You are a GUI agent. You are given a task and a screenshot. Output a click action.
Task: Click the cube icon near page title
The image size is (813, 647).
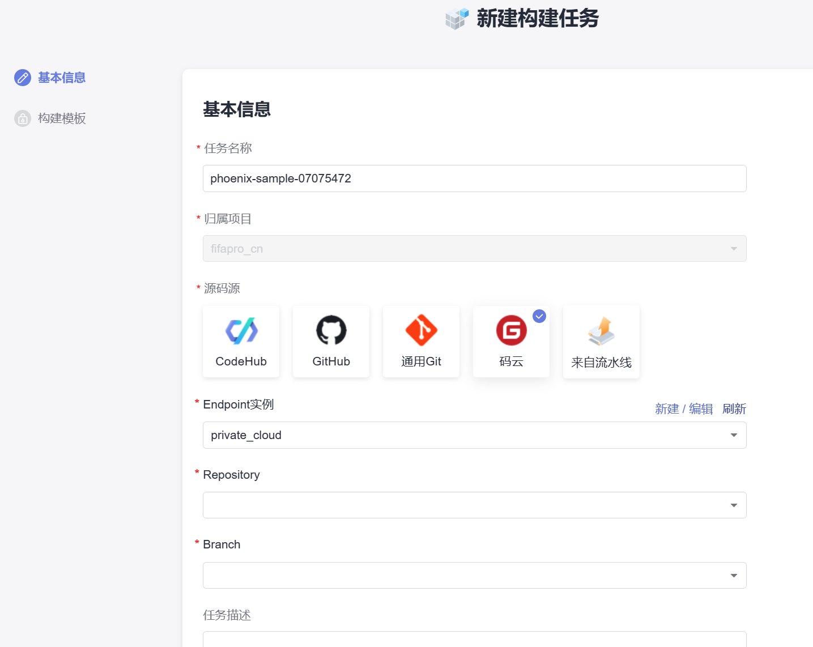click(457, 19)
